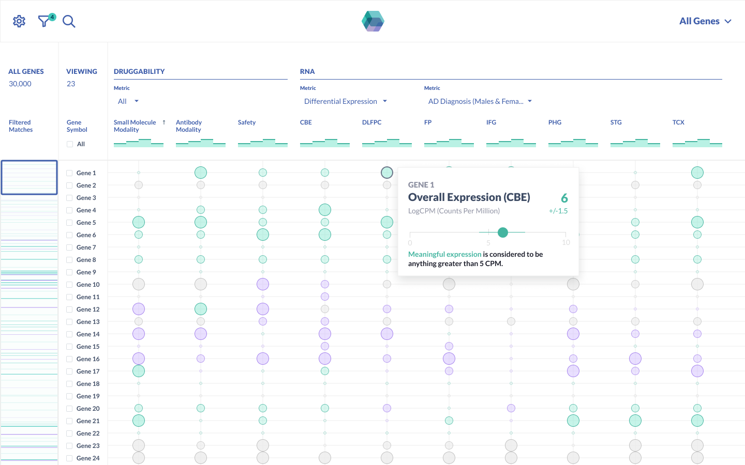Image resolution: width=745 pixels, height=465 pixels.
Task: Click the expression slider green handle
Action: click(x=502, y=233)
